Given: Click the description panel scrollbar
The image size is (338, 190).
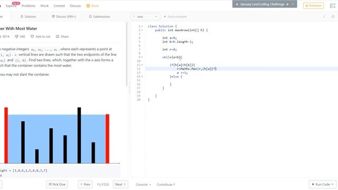Looking at the screenshot, I should click(x=127, y=54).
